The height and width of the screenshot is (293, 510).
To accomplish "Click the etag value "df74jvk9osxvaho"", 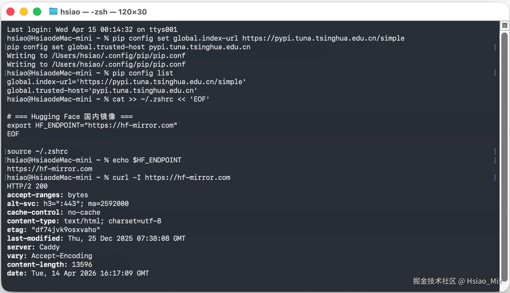I will 66,230.
